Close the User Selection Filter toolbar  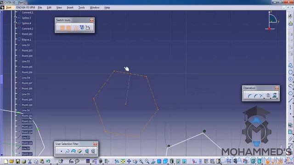point(95,144)
